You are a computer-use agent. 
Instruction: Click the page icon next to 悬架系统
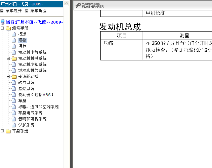pyautogui.click(x=14, y=89)
